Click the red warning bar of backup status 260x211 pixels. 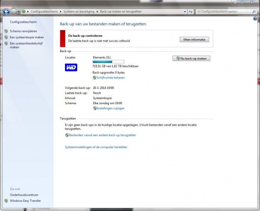[63, 39]
